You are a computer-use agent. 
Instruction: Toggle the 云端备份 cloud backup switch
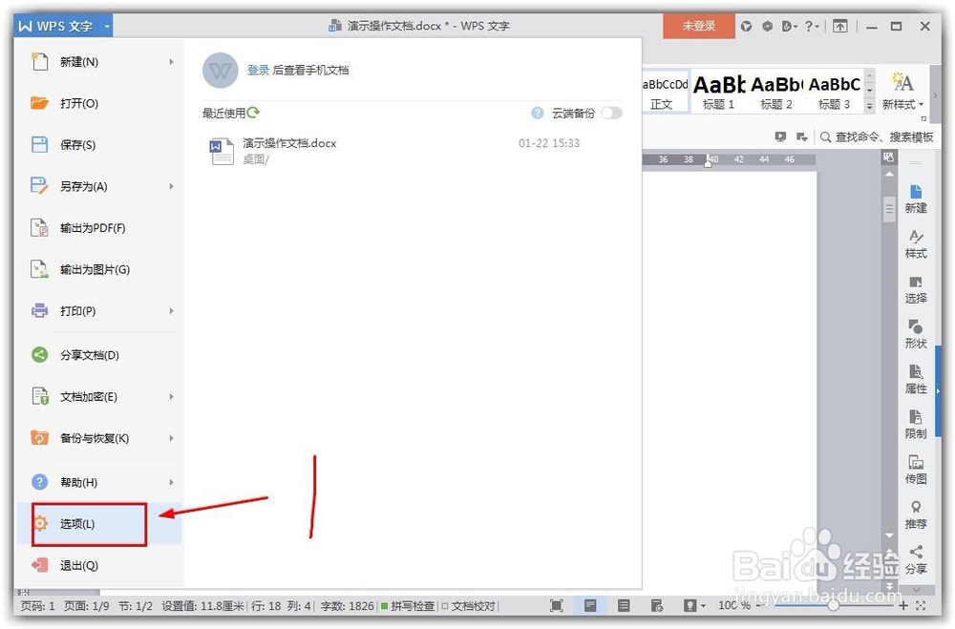click(611, 113)
